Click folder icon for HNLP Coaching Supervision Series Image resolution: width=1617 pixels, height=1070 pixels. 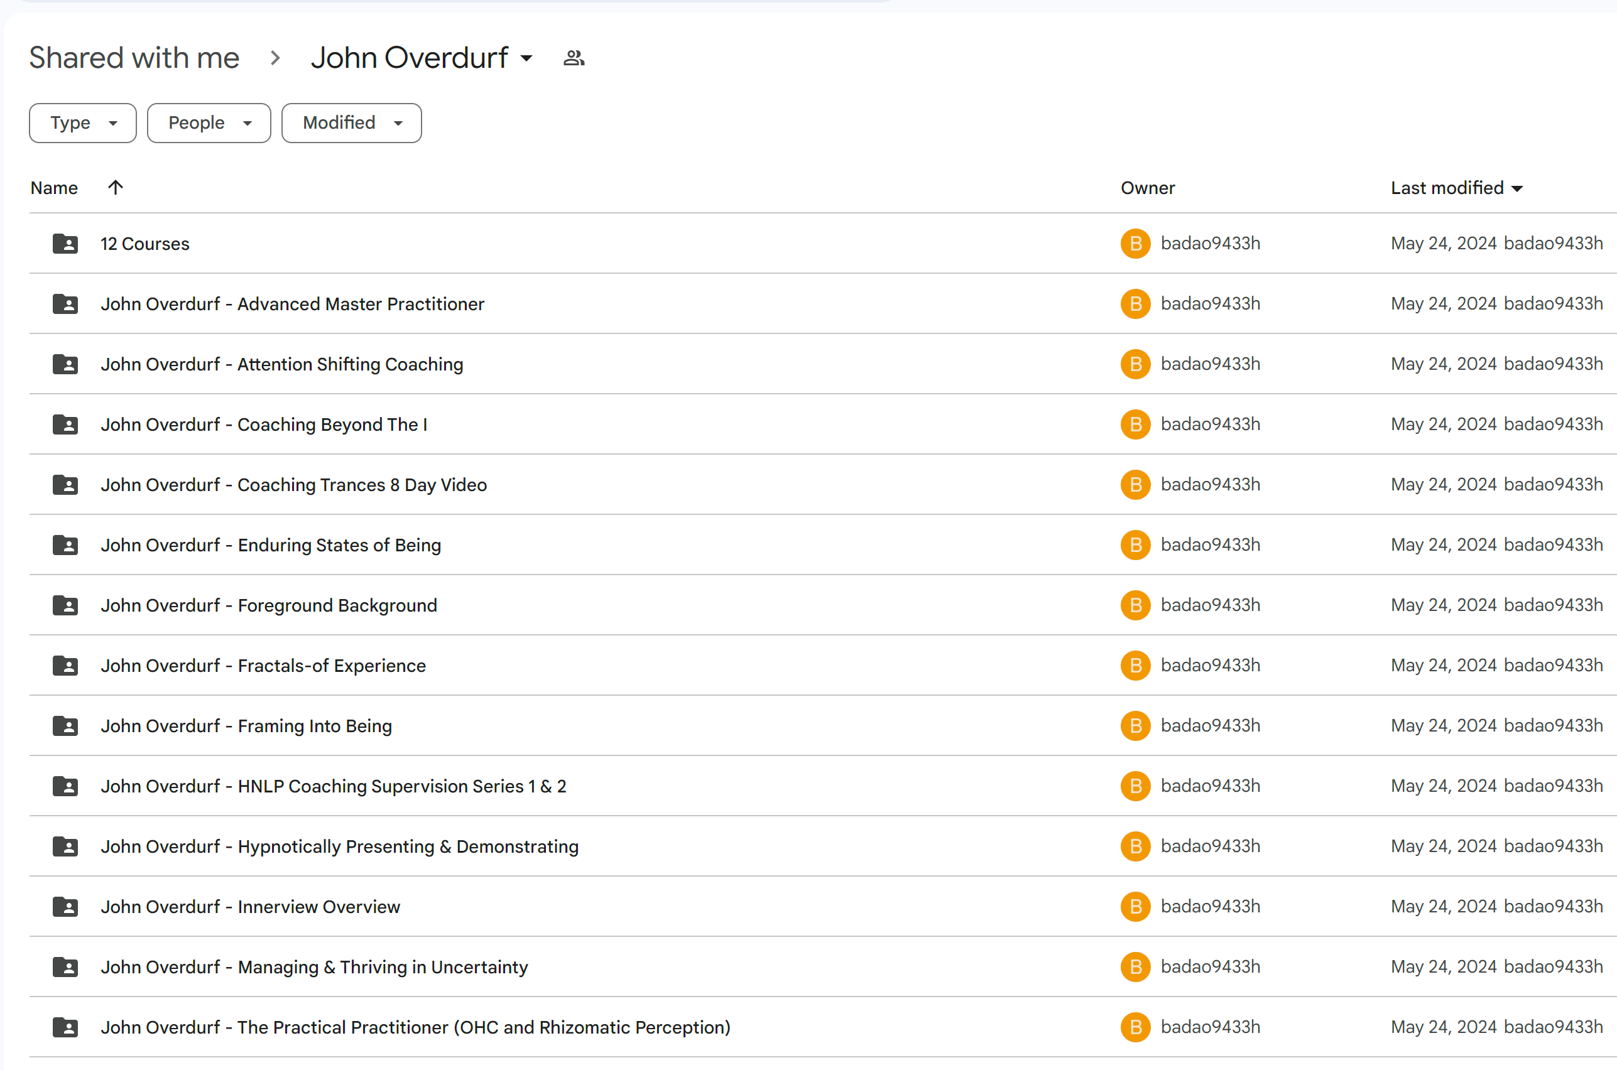[65, 786]
